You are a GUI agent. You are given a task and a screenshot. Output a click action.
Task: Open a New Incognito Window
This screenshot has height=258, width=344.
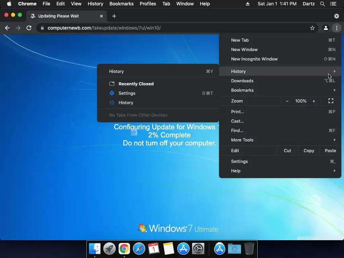(280, 59)
